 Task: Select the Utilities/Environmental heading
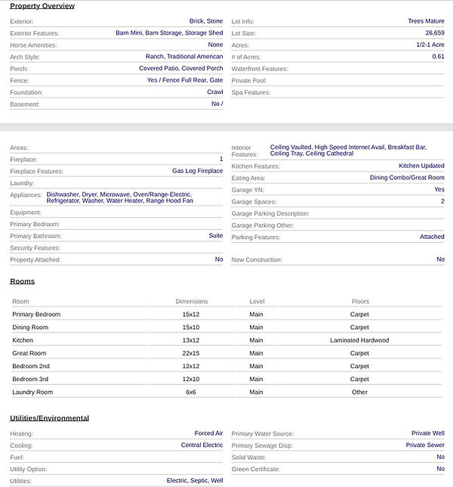click(50, 418)
